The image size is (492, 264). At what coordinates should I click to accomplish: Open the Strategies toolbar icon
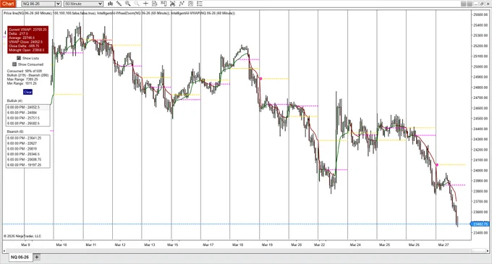tap(190, 4)
